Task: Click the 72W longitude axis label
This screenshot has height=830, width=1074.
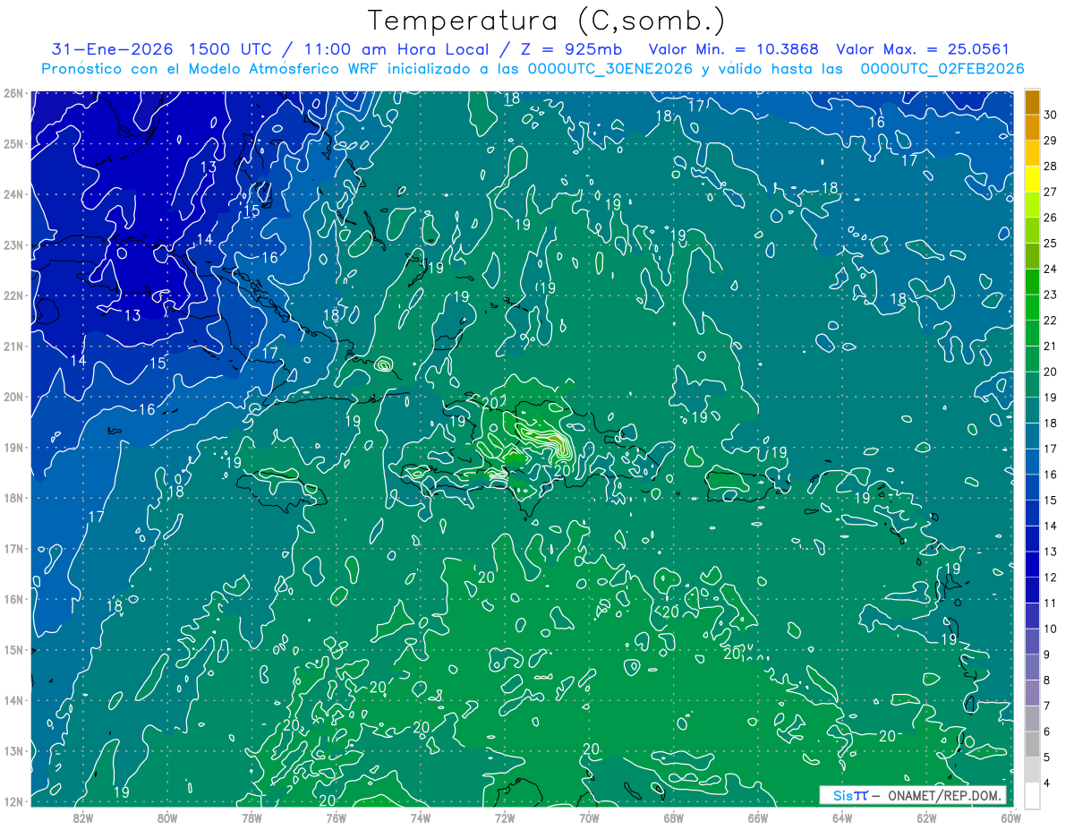Action: click(505, 817)
